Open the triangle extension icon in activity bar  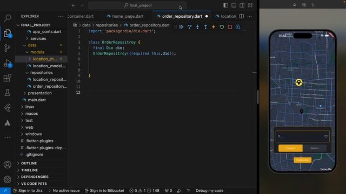pos(8,123)
